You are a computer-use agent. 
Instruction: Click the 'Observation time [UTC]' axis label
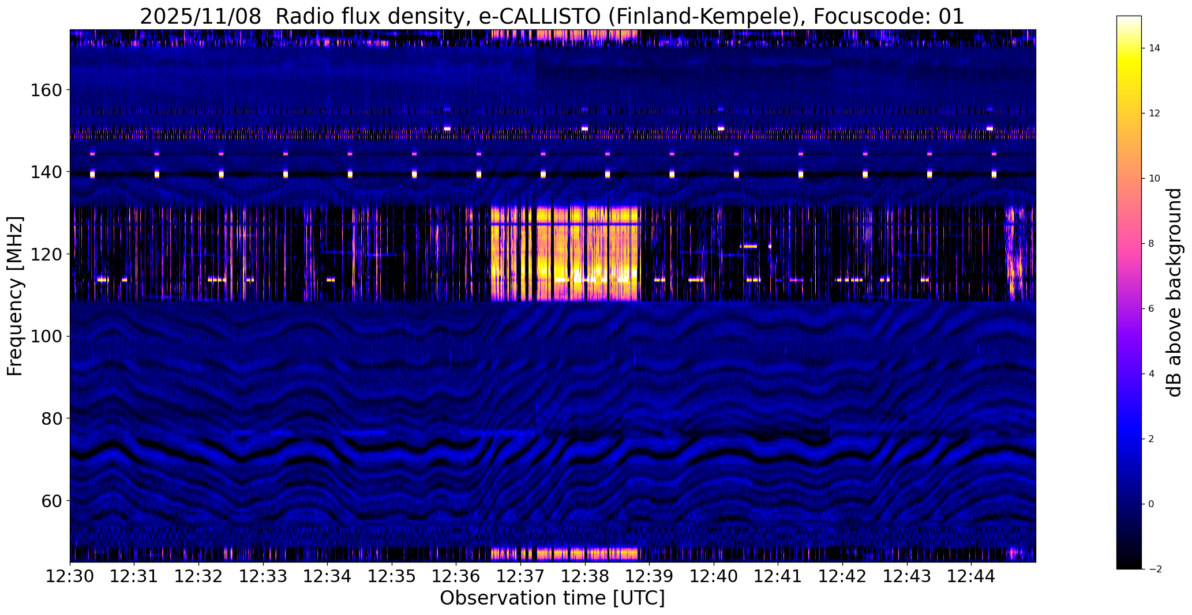(552, 598)
